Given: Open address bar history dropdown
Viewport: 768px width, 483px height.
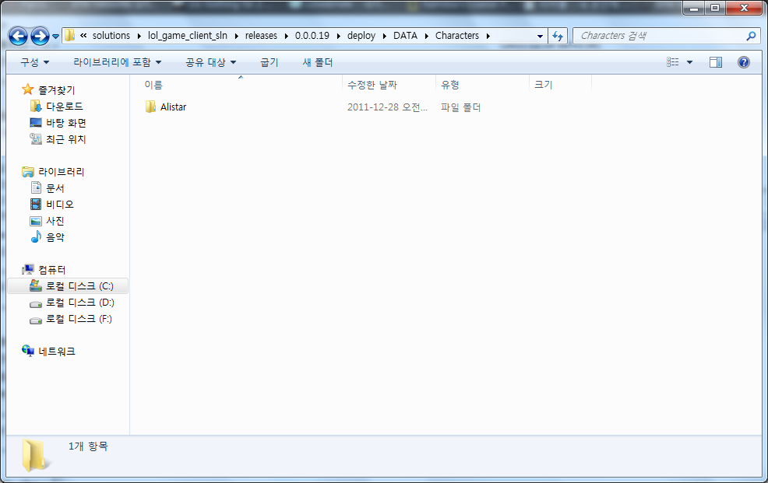Looking at the screenshot, I should [540, 37].
